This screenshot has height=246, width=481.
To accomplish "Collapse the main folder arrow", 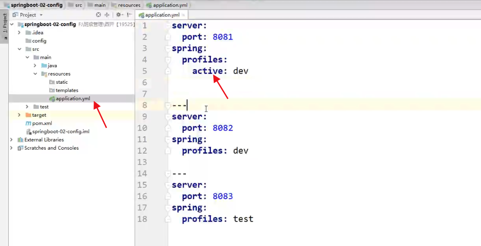I will (x=27, y=57).
